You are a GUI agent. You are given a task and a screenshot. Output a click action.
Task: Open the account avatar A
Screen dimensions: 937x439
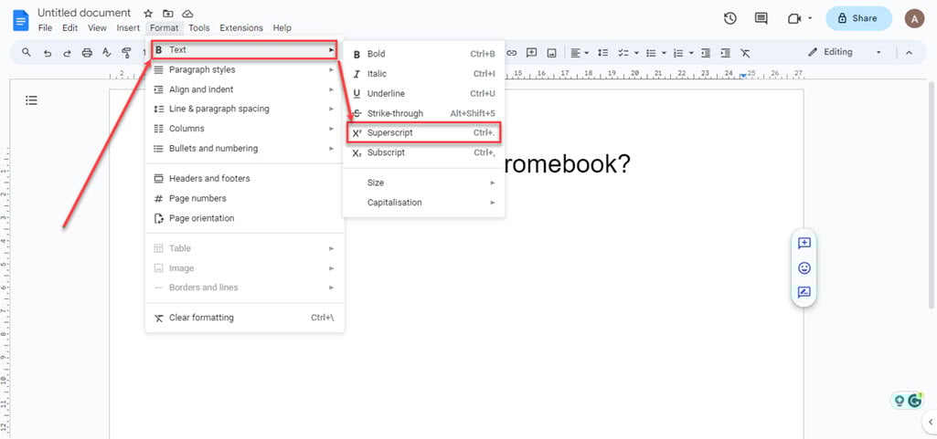(914, 18)
